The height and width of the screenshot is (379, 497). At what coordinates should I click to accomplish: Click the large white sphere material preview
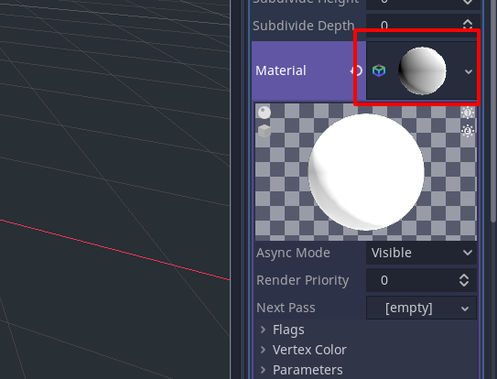click(x=366, y=172)
